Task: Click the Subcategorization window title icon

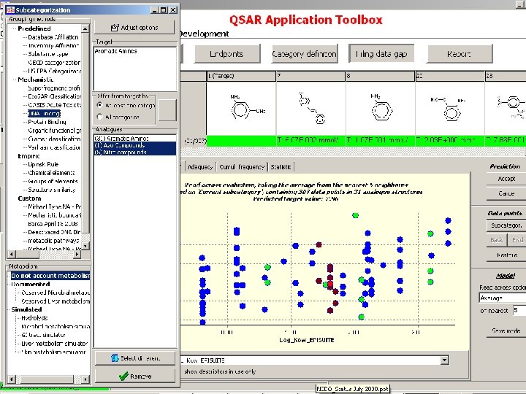Action: 10,10
